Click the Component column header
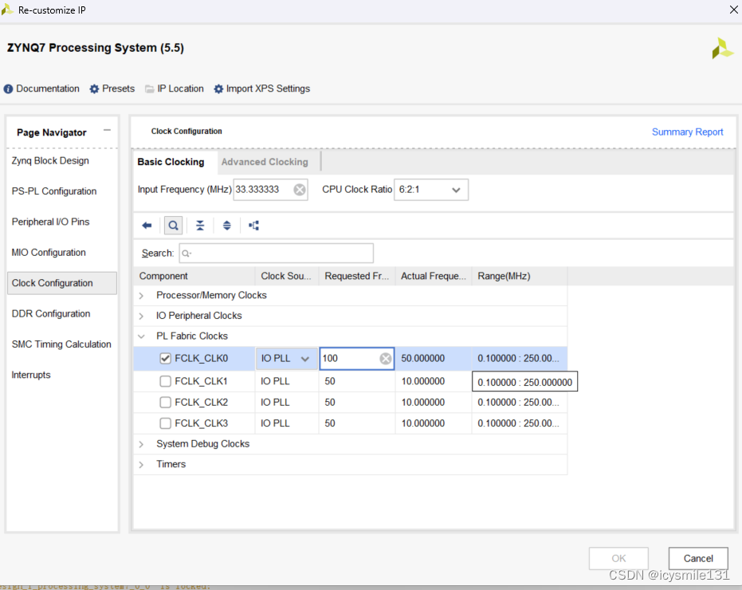The height and width of the screenshot is (590, 742). (x=194, y=276)
